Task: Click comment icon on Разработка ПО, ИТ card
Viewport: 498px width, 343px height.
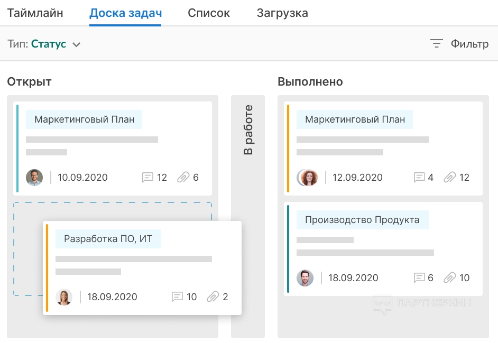Action: pyautogui.click(x=177, y=297)
